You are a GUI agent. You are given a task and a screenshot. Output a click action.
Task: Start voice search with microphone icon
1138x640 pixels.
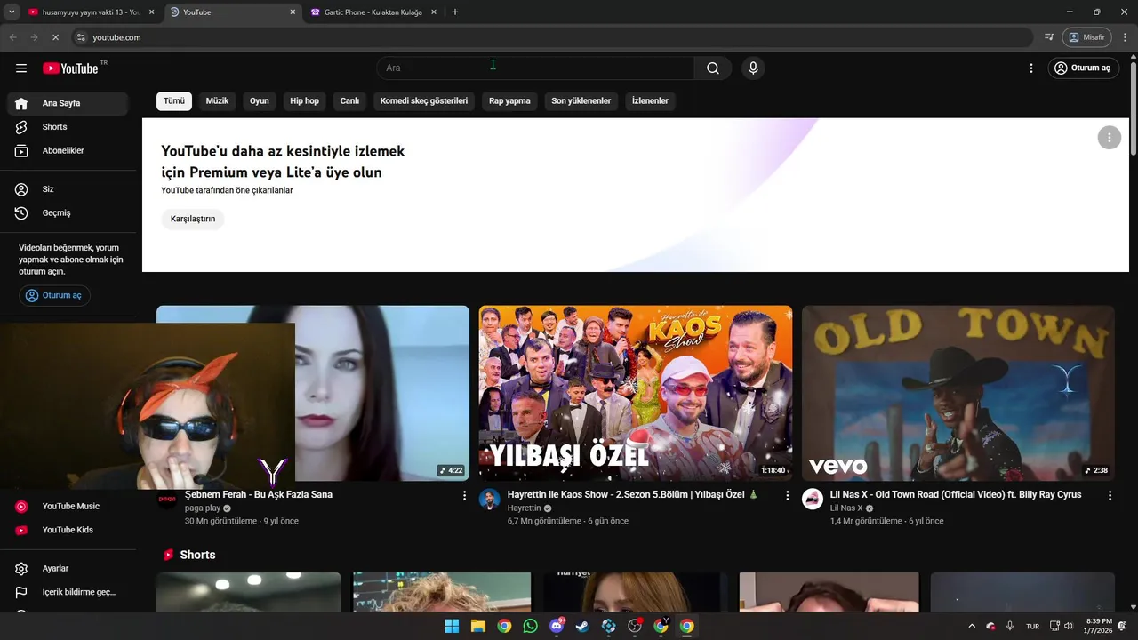[753, 68]
